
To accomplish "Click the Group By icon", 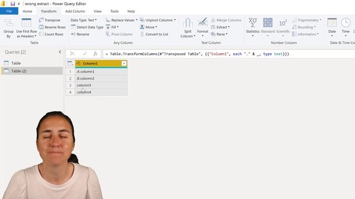I will pyautogui.click(x=8, y=23).
